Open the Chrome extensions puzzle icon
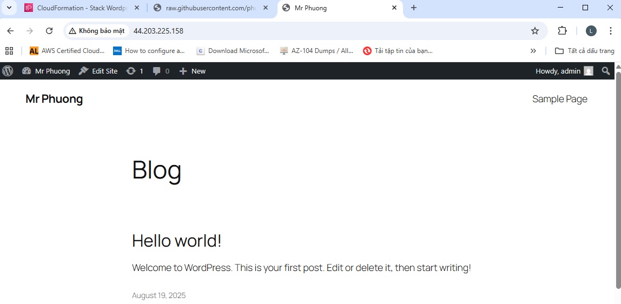Image resolution: width=621 pixels, height=304 pixels. [x=562, y=31]
